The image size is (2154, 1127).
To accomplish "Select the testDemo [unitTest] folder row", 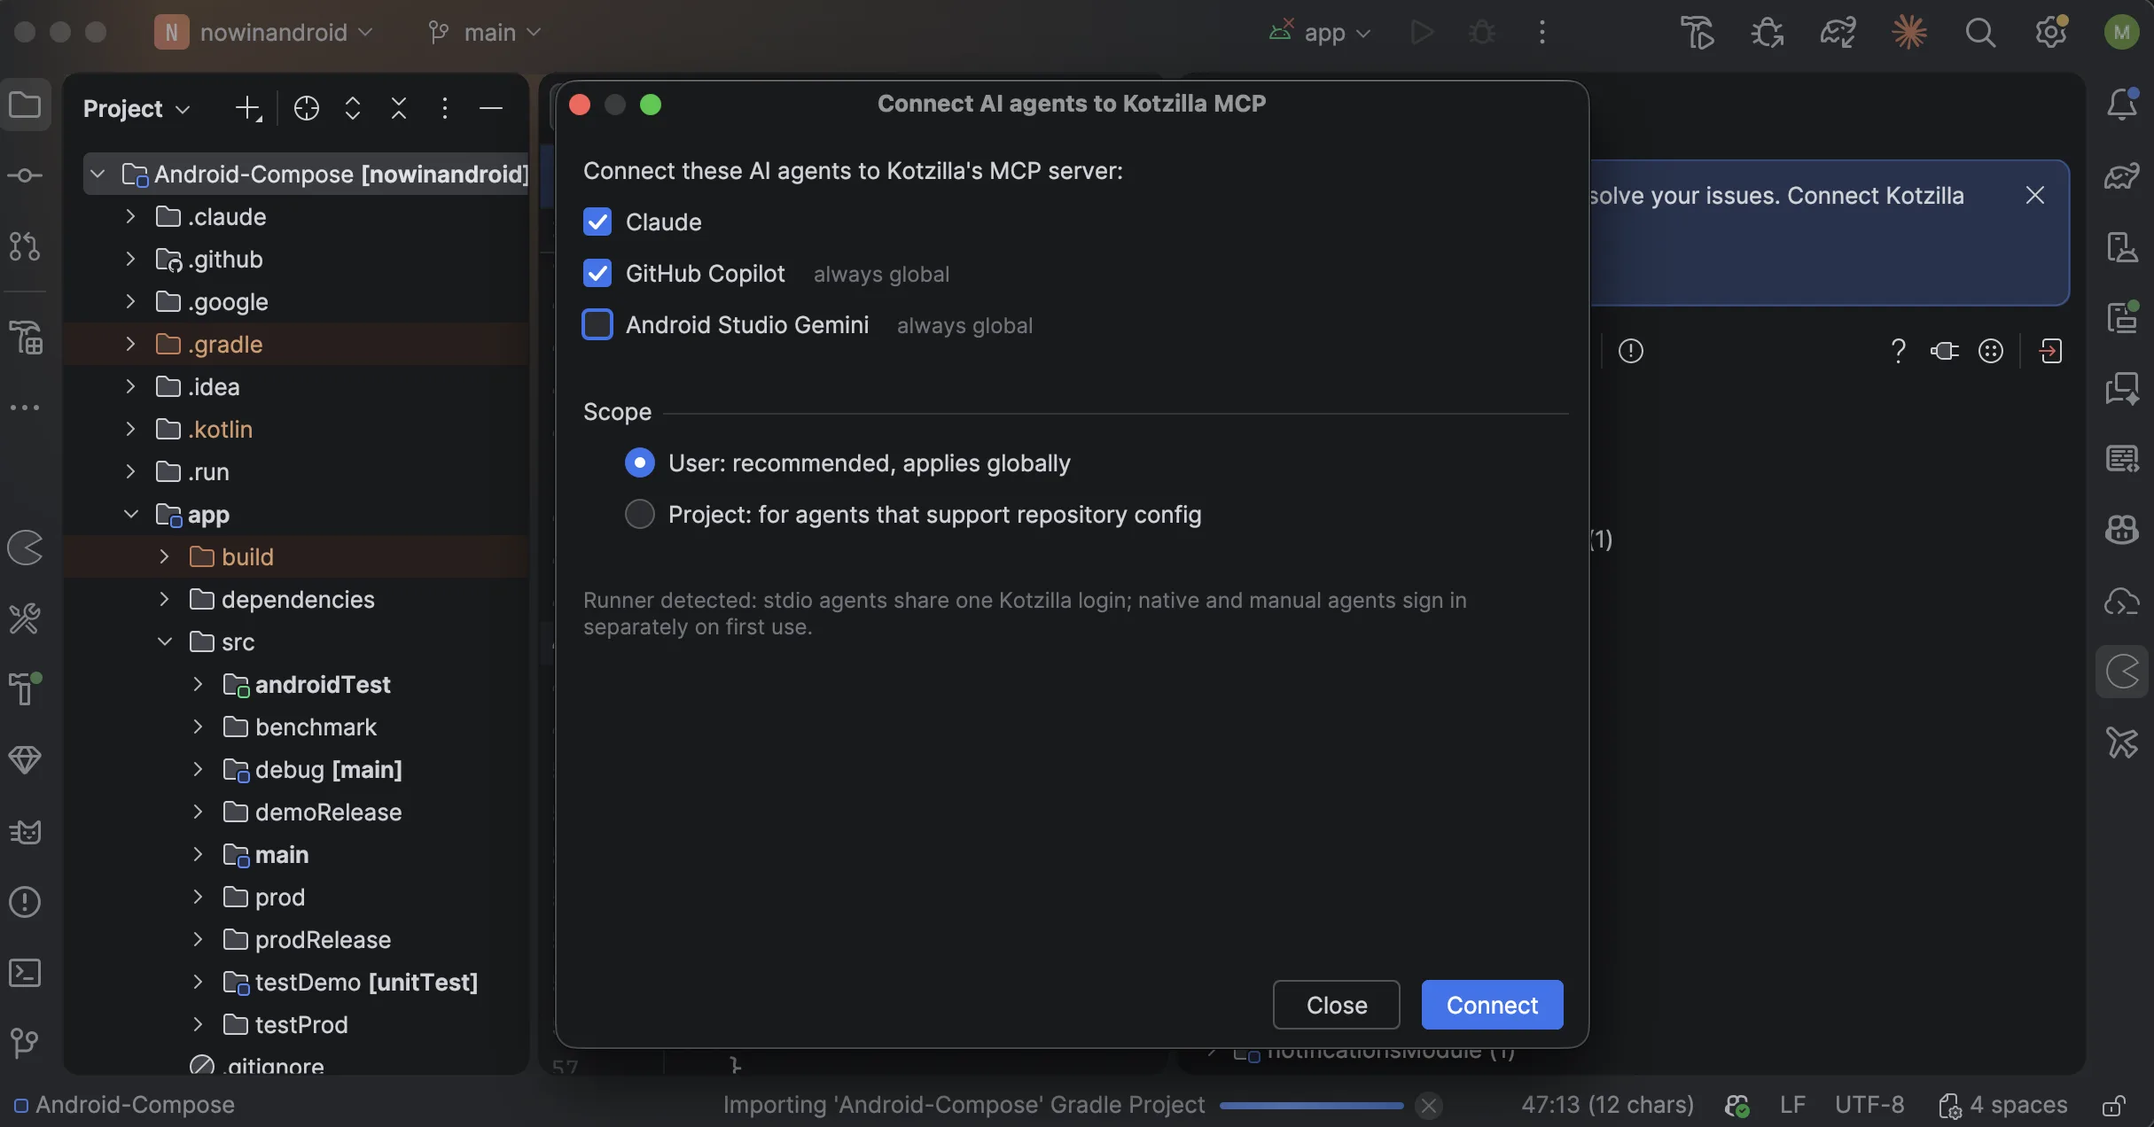I will (x=297, y=982).
